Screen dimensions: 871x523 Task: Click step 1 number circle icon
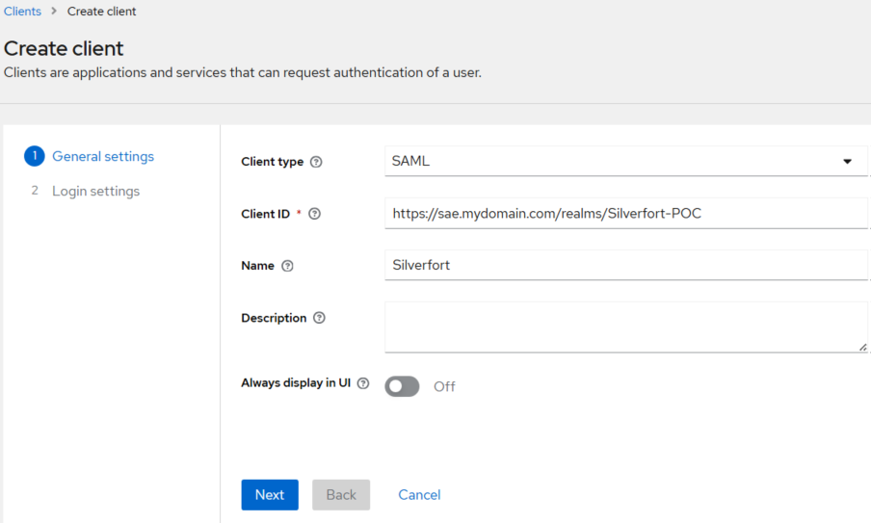click(35, 156)
